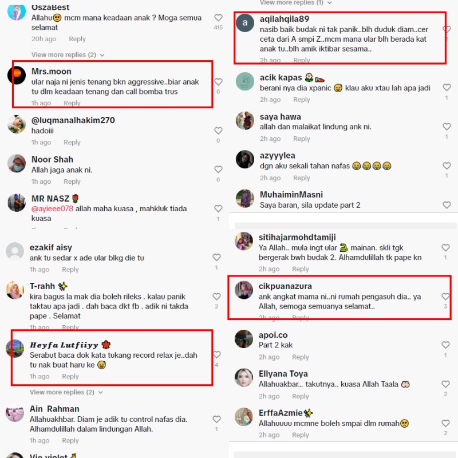
Task: Like apoi.co's Part 2 kak comment
Action: (x=445, y=345)
